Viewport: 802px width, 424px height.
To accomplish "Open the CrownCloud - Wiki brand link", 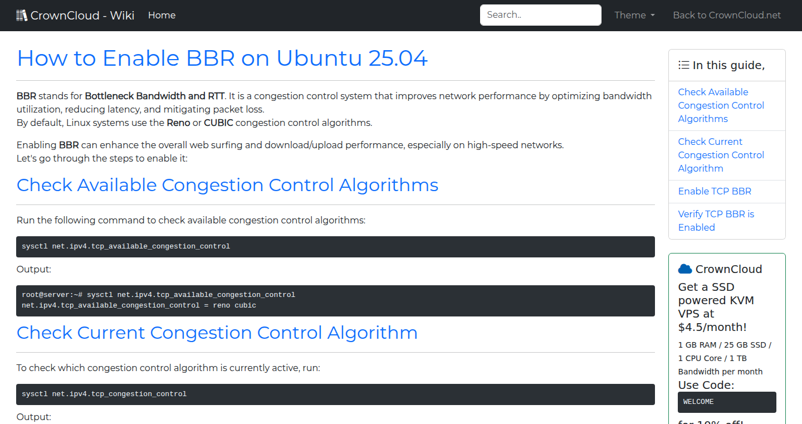I will (75, 15).
